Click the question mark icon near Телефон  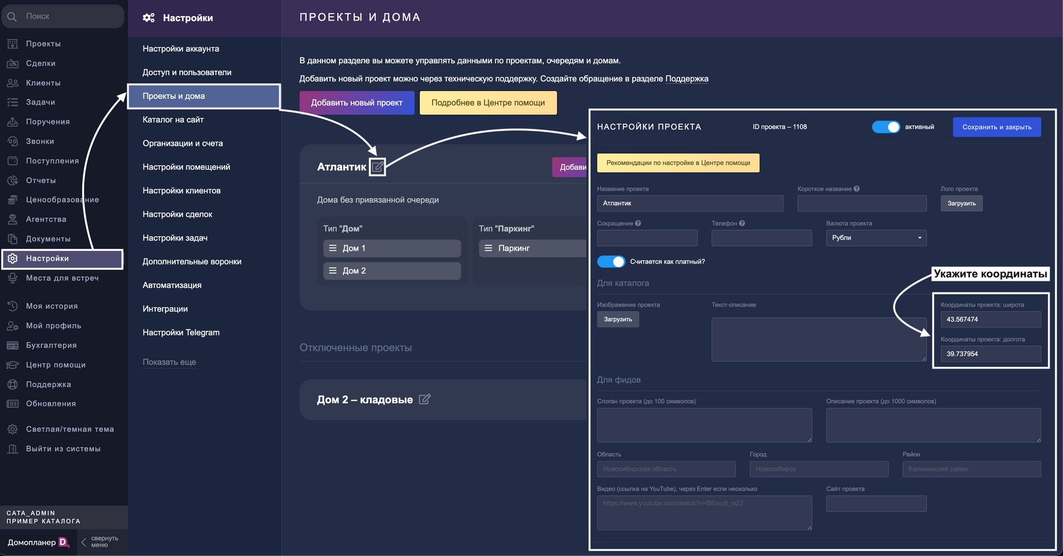tap(742, 224)
